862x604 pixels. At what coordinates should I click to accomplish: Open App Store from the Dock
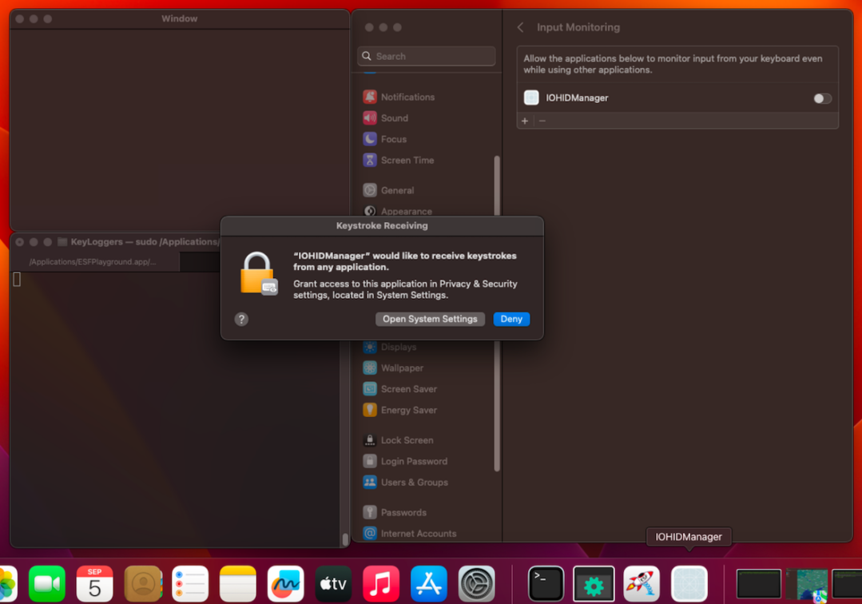429,584
